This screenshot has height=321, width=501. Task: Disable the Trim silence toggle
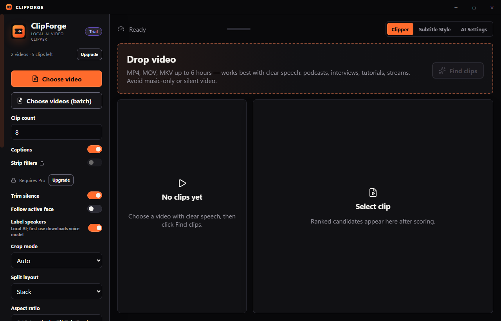tap(95, 195)
